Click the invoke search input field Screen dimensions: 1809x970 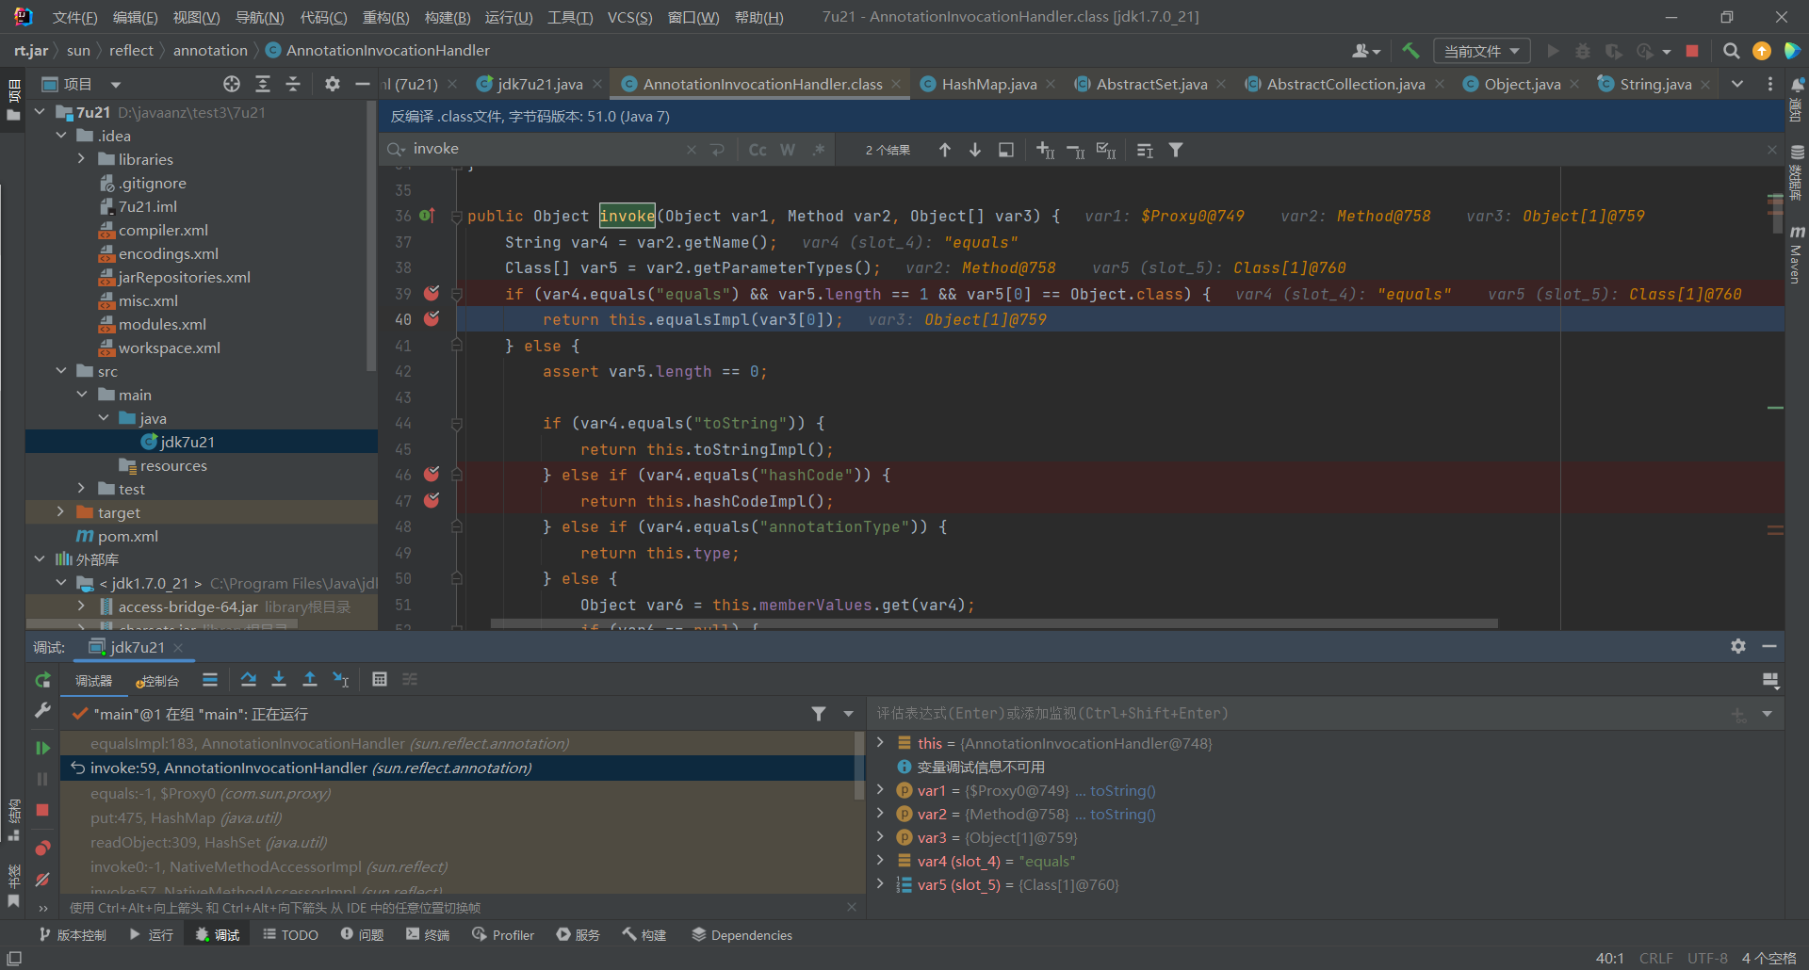click(x=546, y=149)
